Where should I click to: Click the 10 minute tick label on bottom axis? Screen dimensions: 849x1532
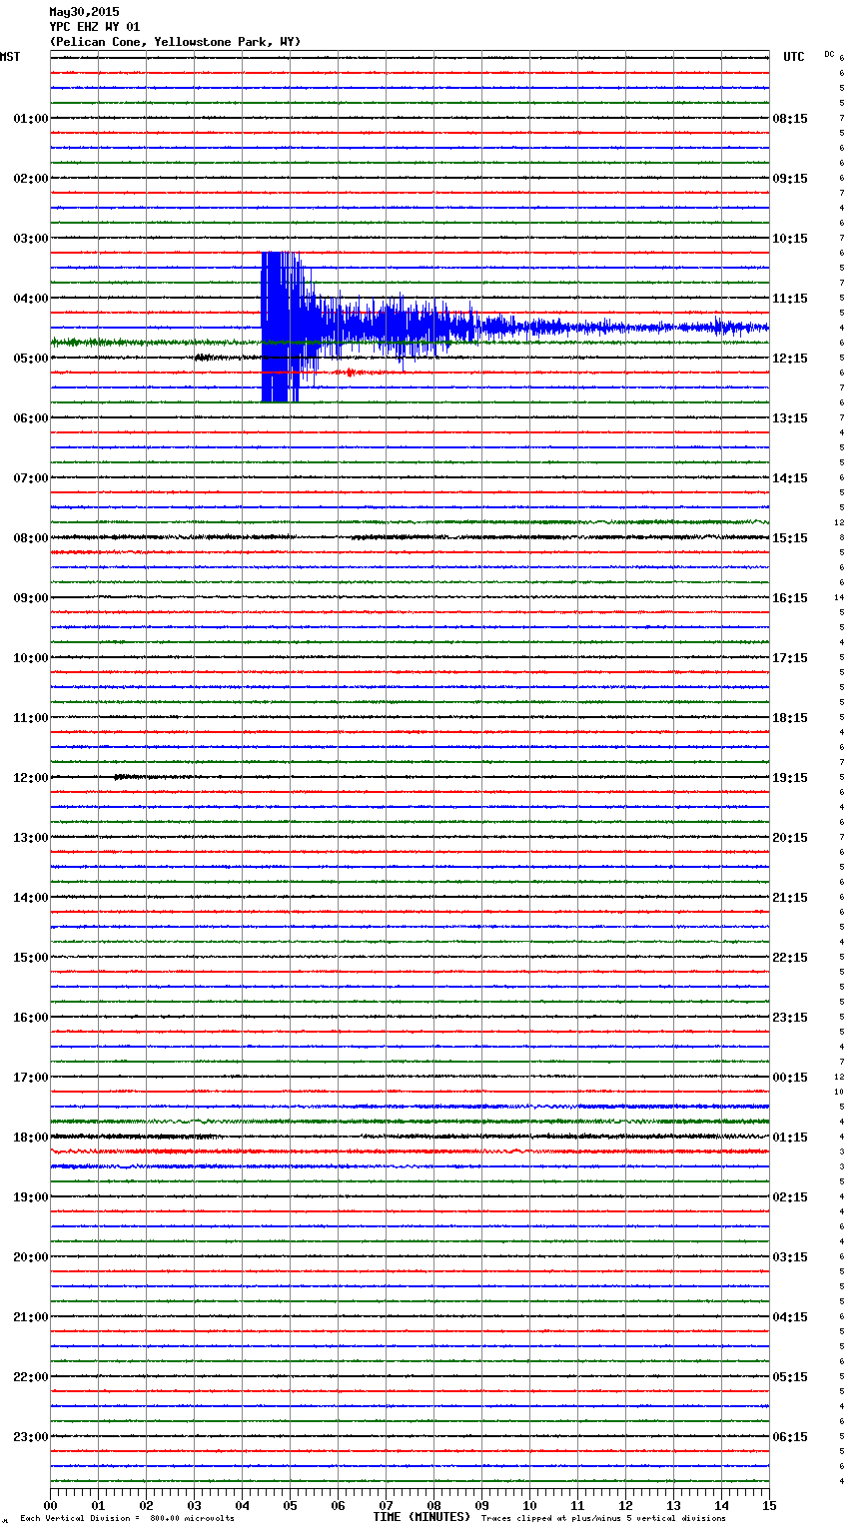click(x=529, y=1505)
